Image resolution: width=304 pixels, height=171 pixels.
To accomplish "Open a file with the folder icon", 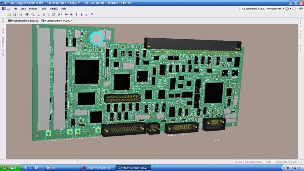I will tap(9, 14).
